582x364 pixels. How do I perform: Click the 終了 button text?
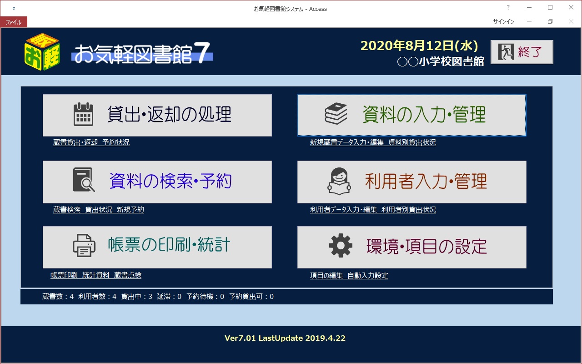point(530,52)
